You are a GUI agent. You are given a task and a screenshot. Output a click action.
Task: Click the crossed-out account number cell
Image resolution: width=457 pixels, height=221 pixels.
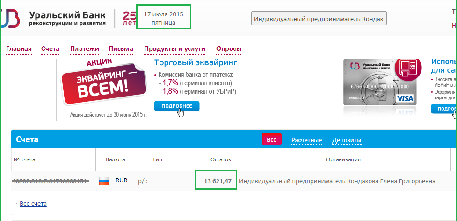pos(51,181)
